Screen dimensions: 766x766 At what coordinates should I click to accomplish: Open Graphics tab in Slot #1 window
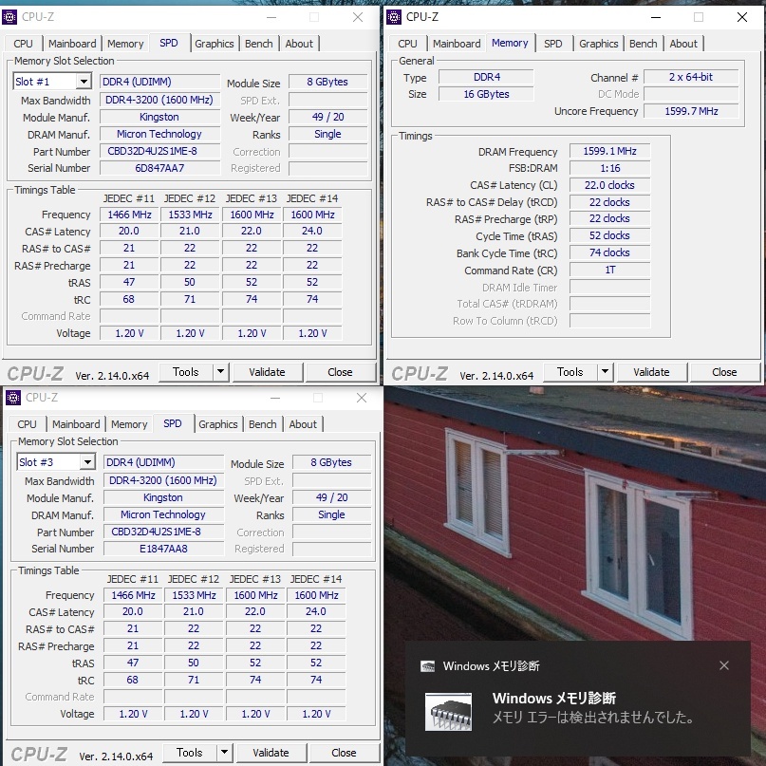tap(214, 44)
